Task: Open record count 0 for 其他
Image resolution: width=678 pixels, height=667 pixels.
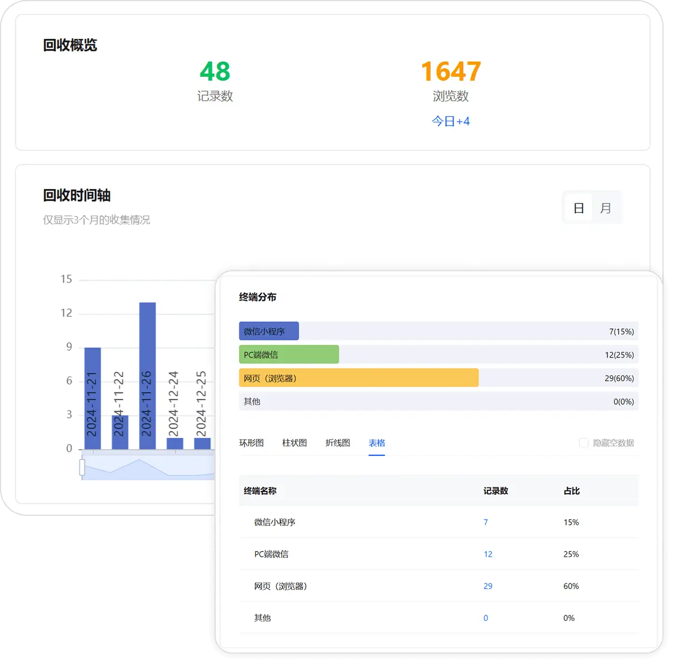Action: 486,618
